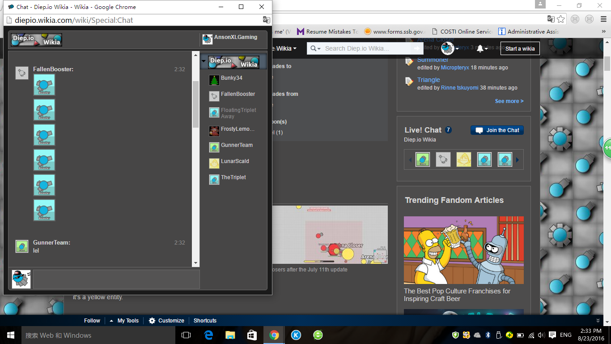
Task: Open the Administrative Assis bookmark
Action: [x=529, y=31]
